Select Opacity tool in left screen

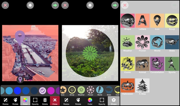pyautogui.click(x=35, y=101)
